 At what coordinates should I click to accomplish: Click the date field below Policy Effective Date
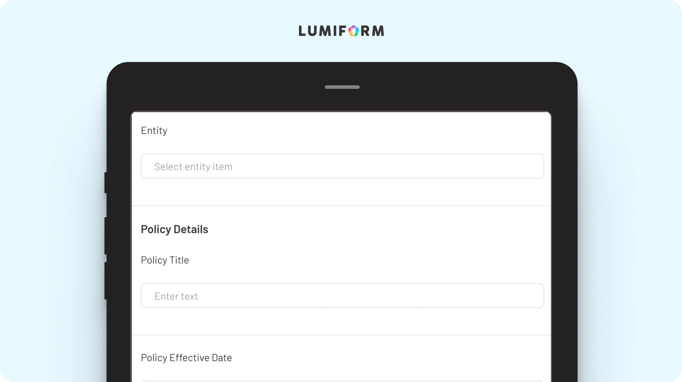tap(342, 381)
